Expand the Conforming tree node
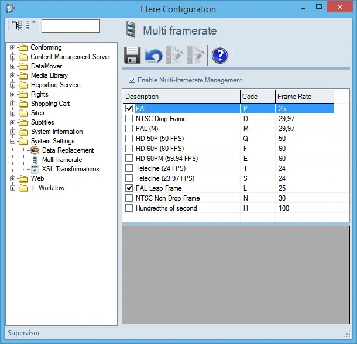Viewport: 357px width, 344px height. click(13, 47)
